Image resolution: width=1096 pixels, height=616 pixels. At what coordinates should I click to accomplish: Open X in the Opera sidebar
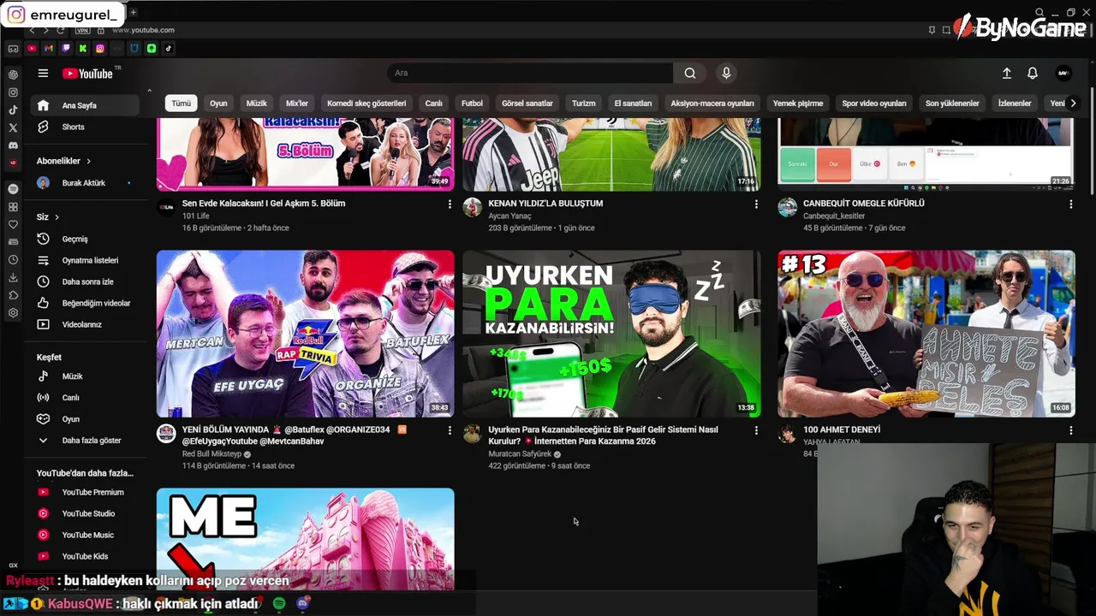point(13,127)
